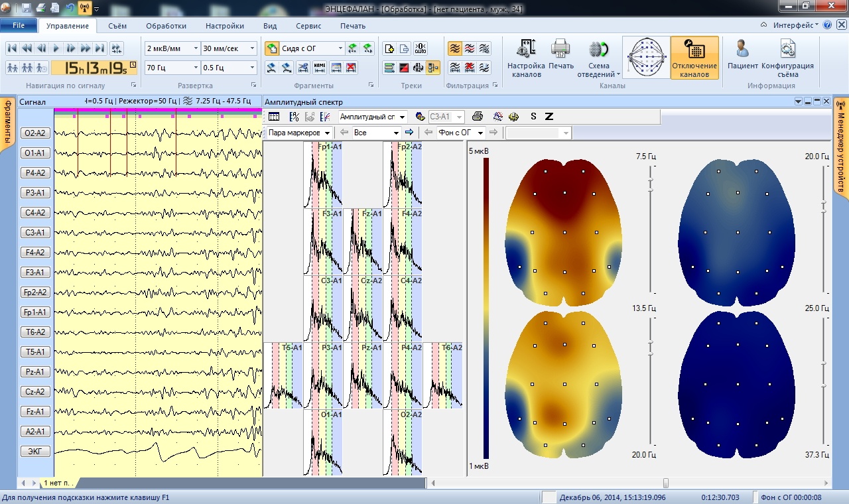Viewport: 849px width, 504px height.
Task: Open Конфигурация съёма settings
Action: 787,58
